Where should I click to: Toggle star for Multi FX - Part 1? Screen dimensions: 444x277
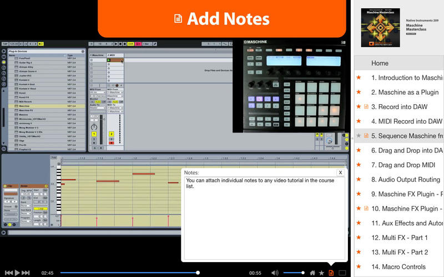tap(359, 238)
